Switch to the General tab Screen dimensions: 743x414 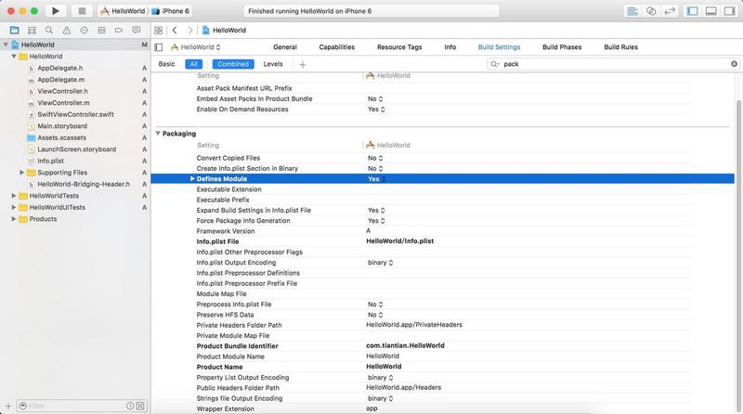[285, 47]
